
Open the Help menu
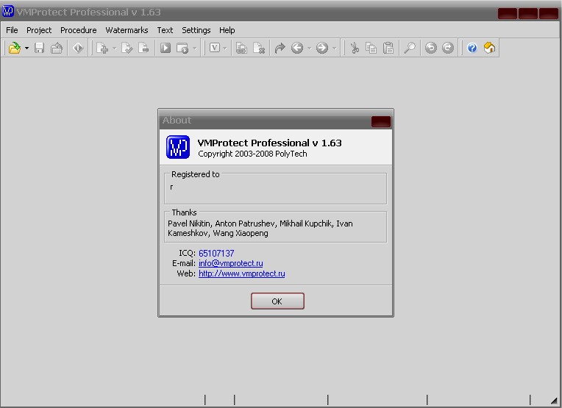click(x=227, y=30)
